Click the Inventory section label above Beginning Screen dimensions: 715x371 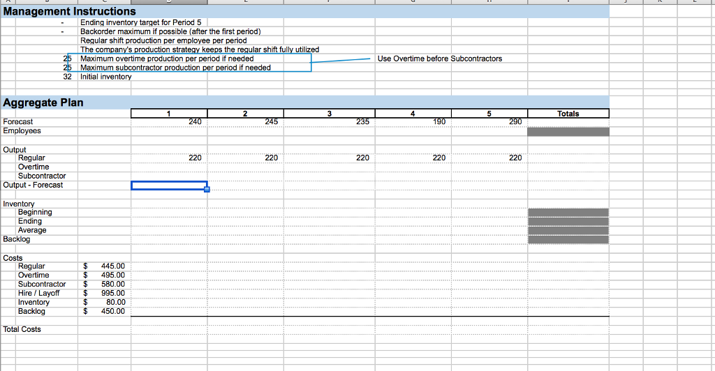[19, 204]
